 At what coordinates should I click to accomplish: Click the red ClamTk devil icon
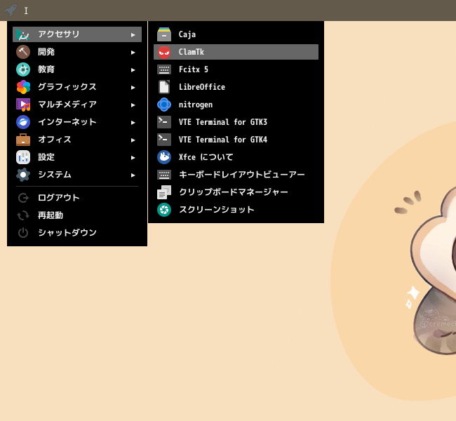click(164, 52)
